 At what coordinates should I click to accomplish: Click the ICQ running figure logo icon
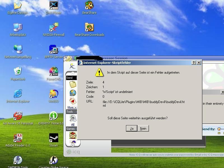73,66
